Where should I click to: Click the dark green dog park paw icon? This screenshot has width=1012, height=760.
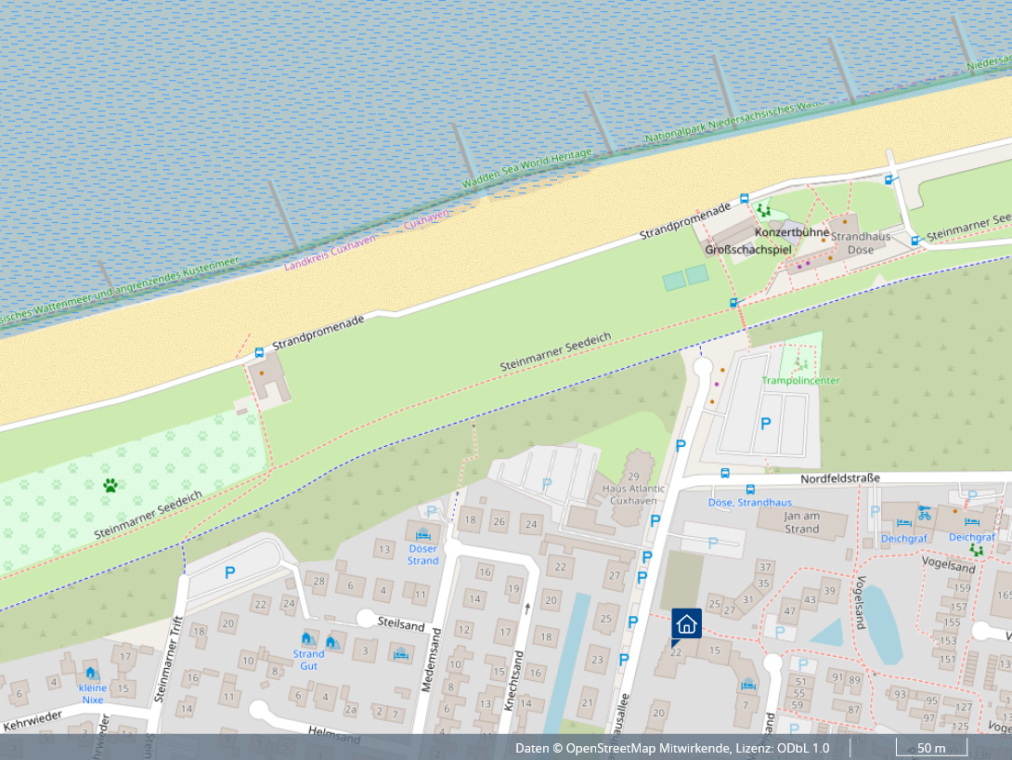tap(110, 485)
